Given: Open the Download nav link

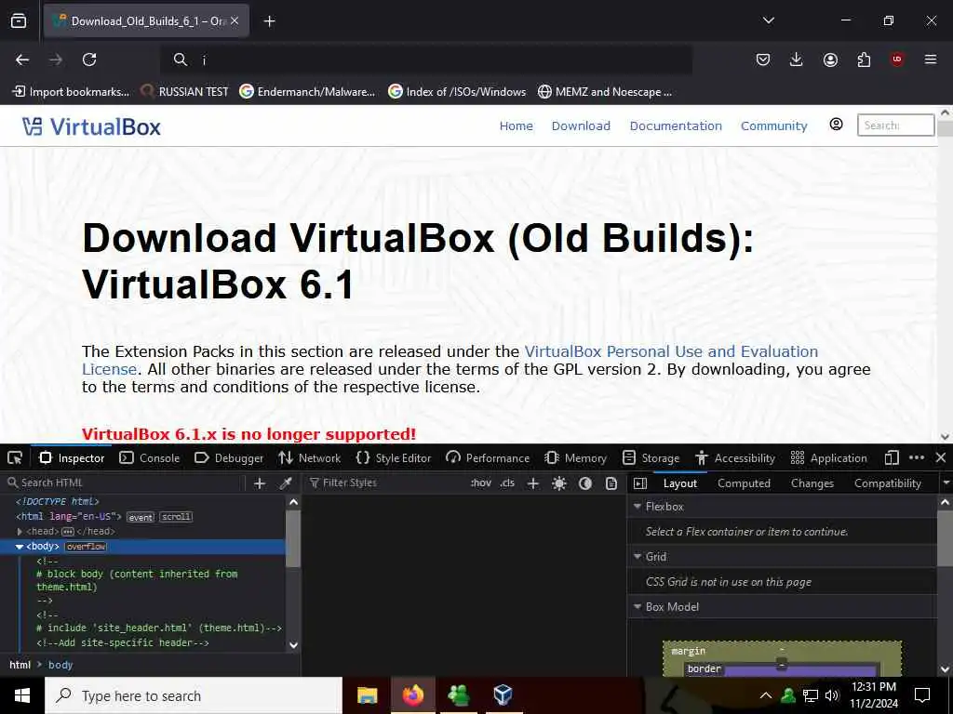Looking at the screenshot, I should click(x=581, y=126).
